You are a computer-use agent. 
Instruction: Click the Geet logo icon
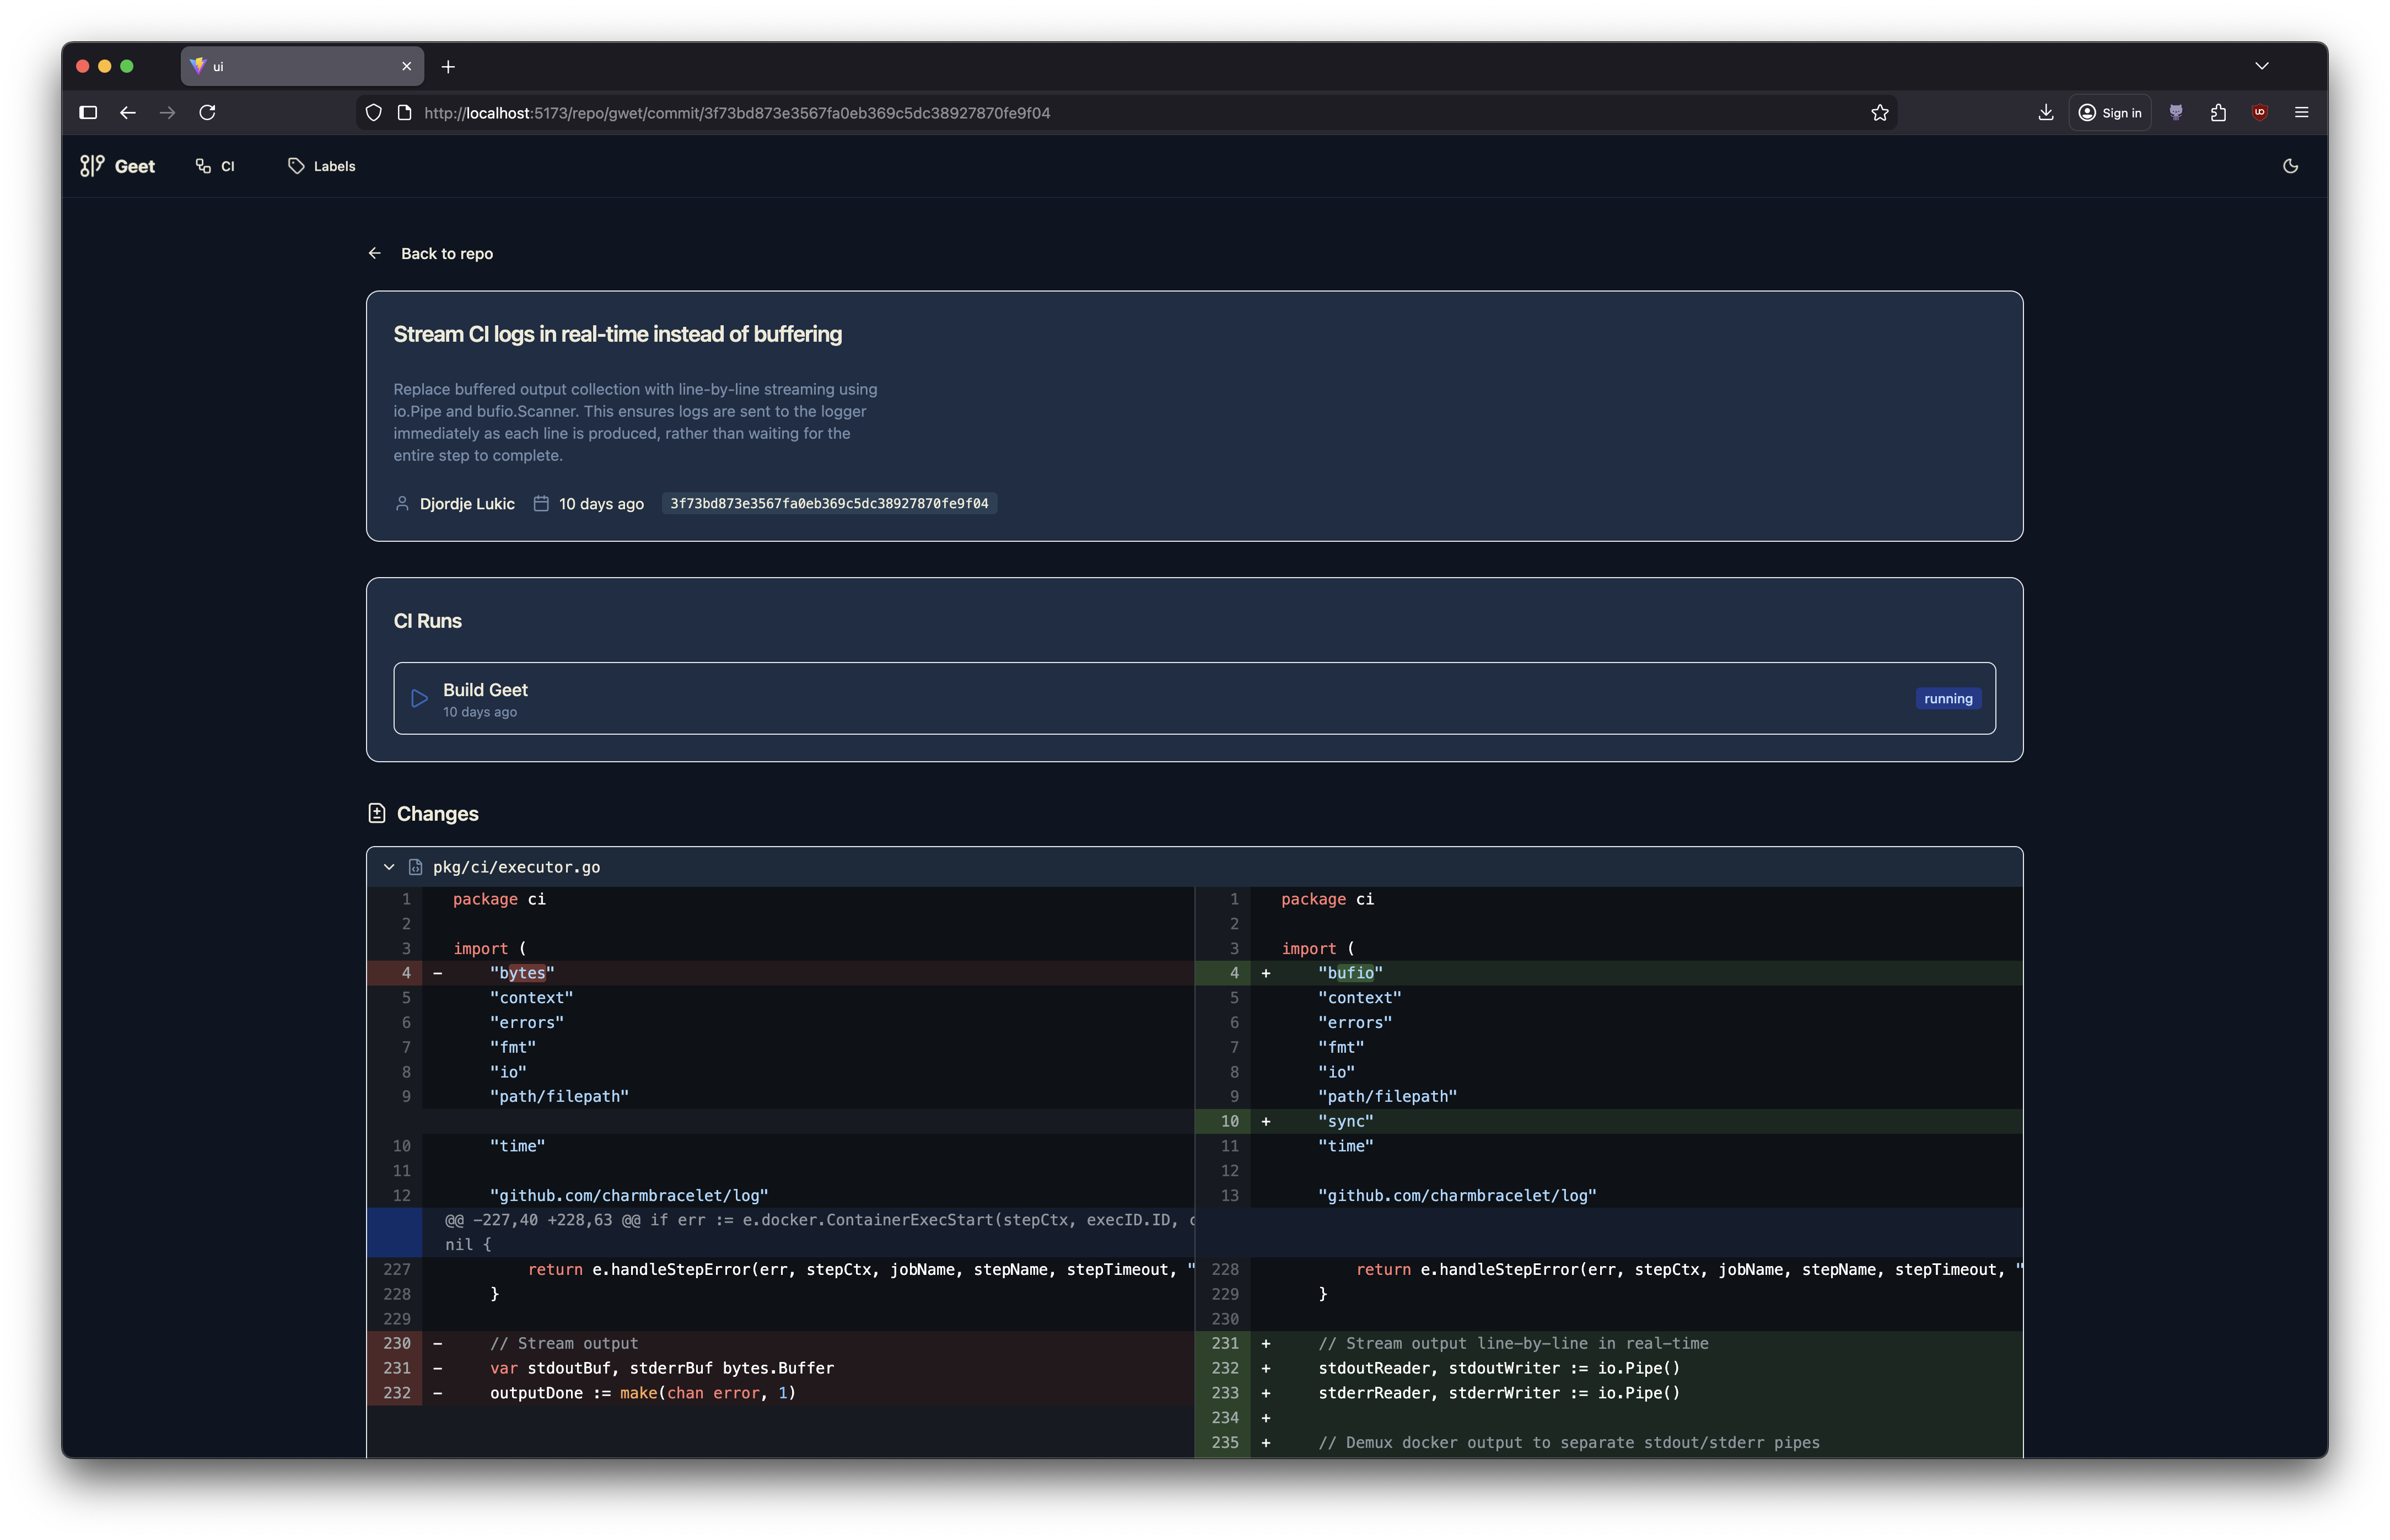pyautogui.click(x=92, y=166)
